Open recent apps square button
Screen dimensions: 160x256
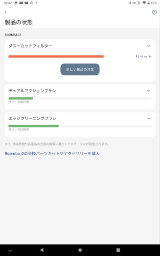118,250
